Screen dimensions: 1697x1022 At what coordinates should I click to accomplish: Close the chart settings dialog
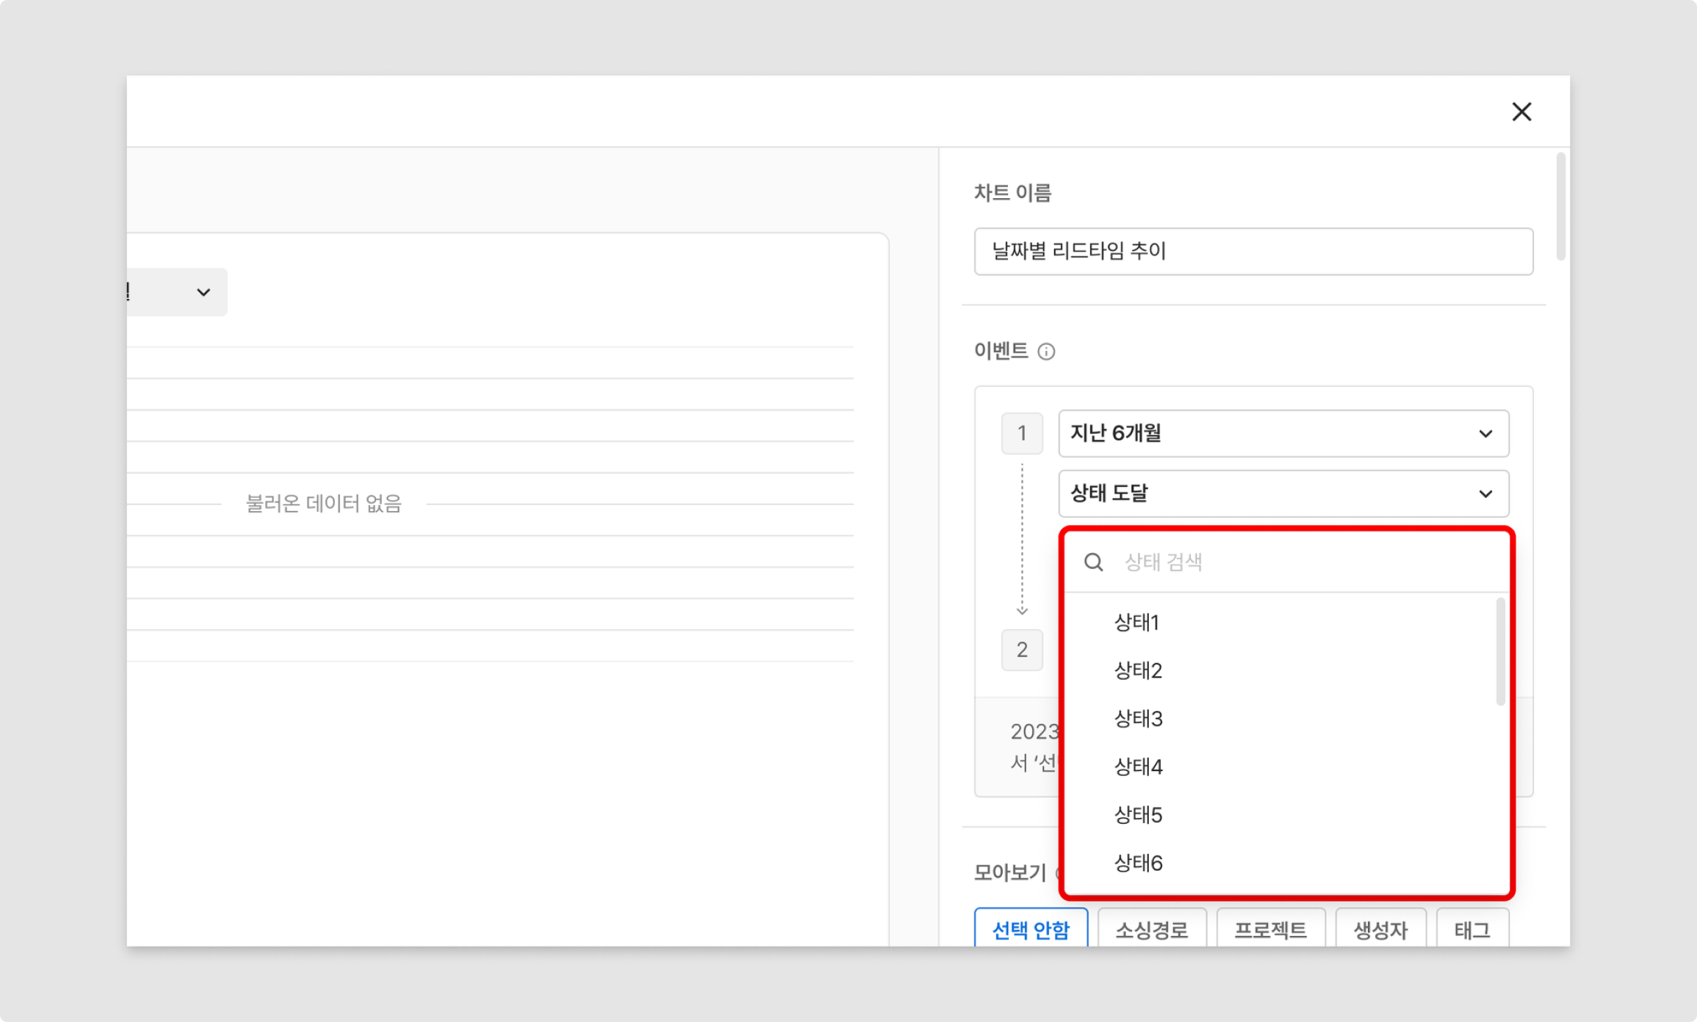(1521, 112)
